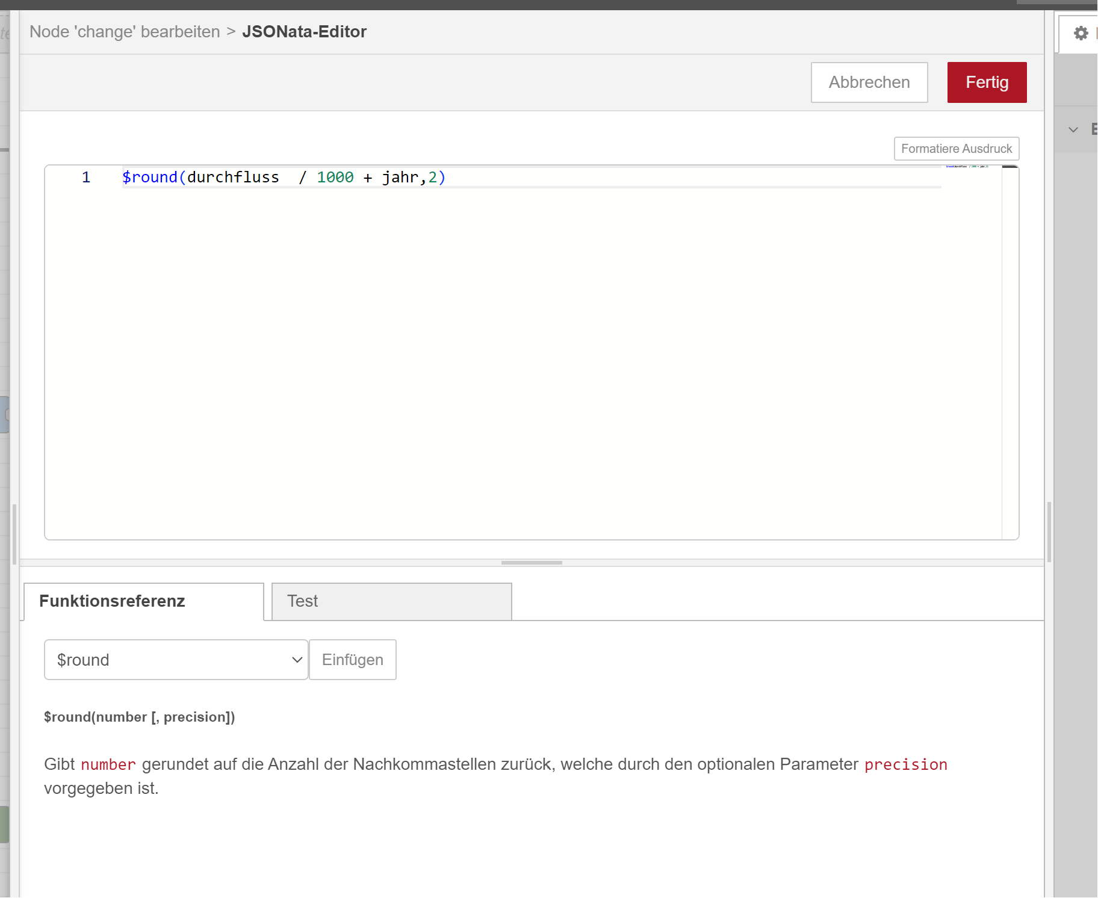Click the red 'precision' keyword in description
The height and width of the screenshot is (898, 1098).
(x=906, y=764)
